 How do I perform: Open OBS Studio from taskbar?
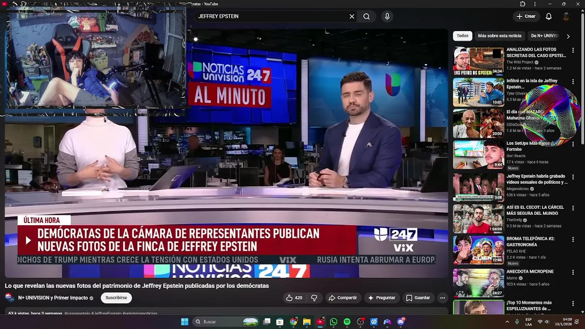360,322
